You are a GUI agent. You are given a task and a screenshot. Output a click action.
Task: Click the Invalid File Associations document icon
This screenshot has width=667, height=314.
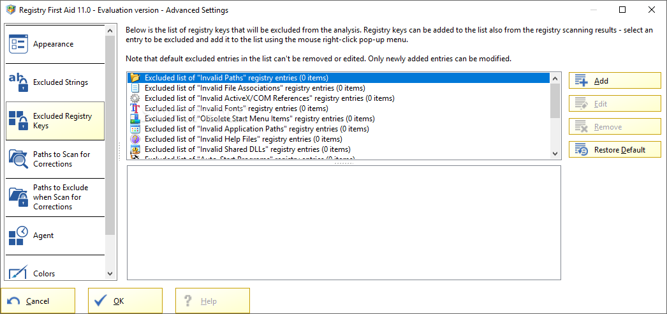(135, 88)
